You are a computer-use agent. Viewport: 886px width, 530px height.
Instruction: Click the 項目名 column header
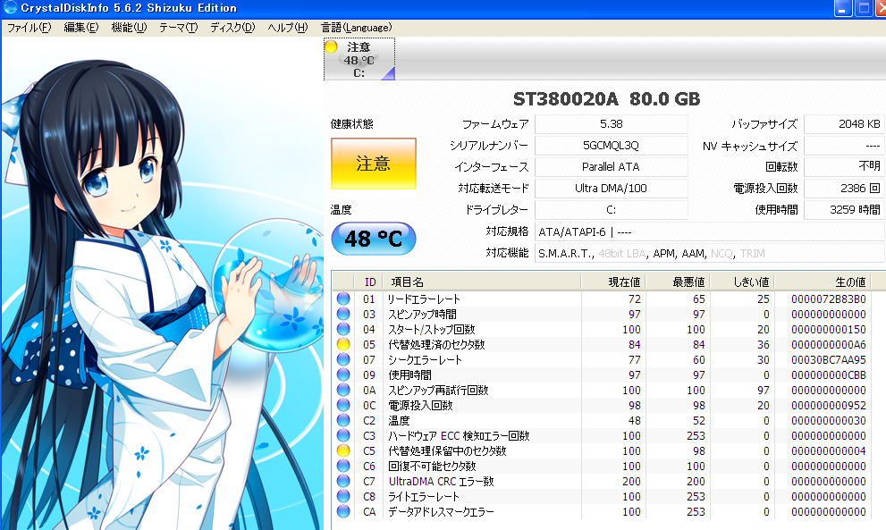click(x=482, y=282)
